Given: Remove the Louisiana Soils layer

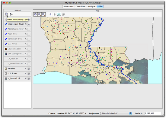Looking at the screenshot, I should 26,49.
